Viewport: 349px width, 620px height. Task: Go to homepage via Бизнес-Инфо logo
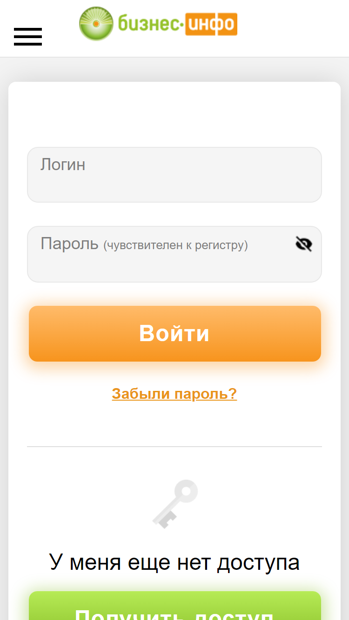click(x=158, y=24)
